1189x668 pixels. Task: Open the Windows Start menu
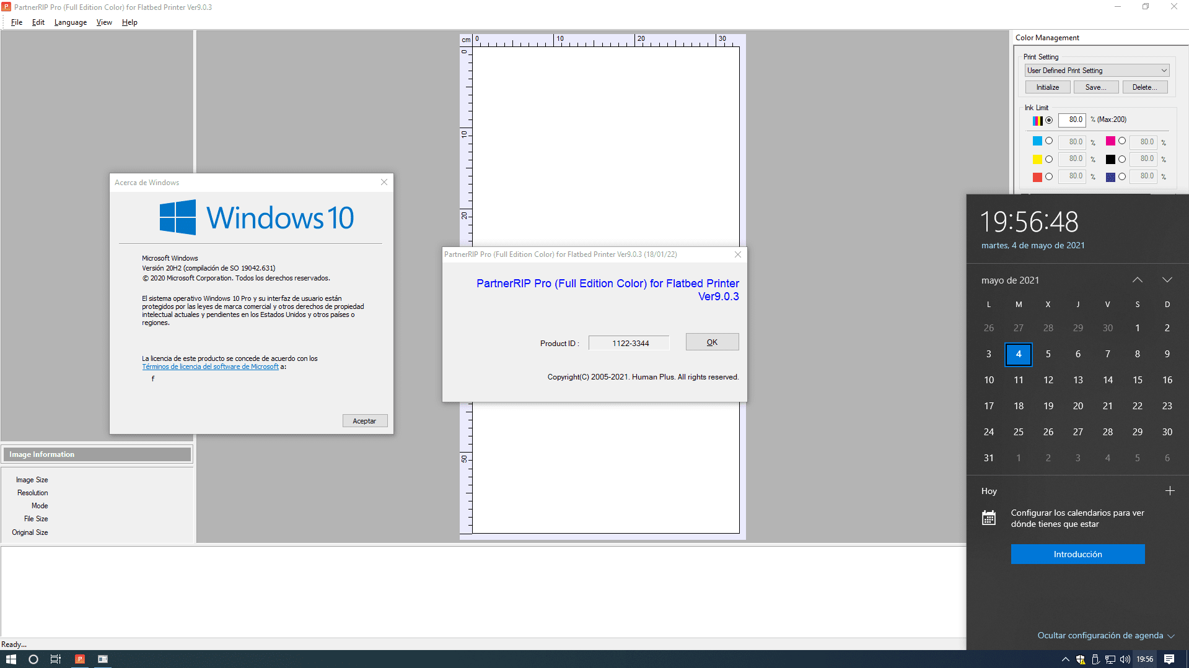10,659
